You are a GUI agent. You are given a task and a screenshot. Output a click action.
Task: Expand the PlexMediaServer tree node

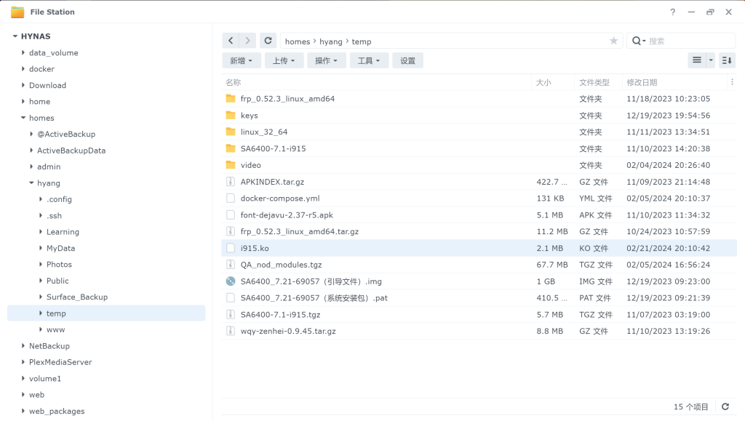coord(23,362)
